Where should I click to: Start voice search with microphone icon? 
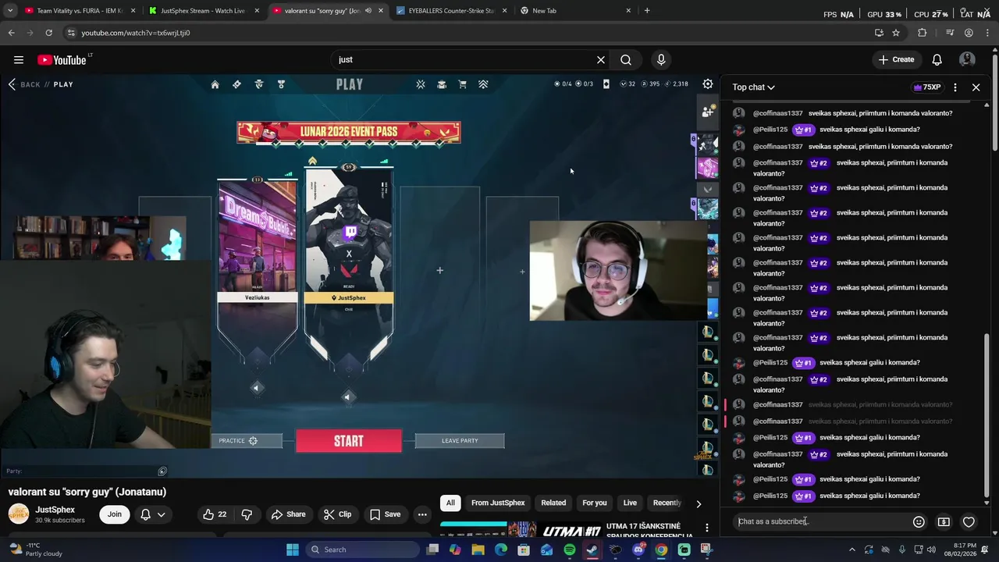(661, 60)
